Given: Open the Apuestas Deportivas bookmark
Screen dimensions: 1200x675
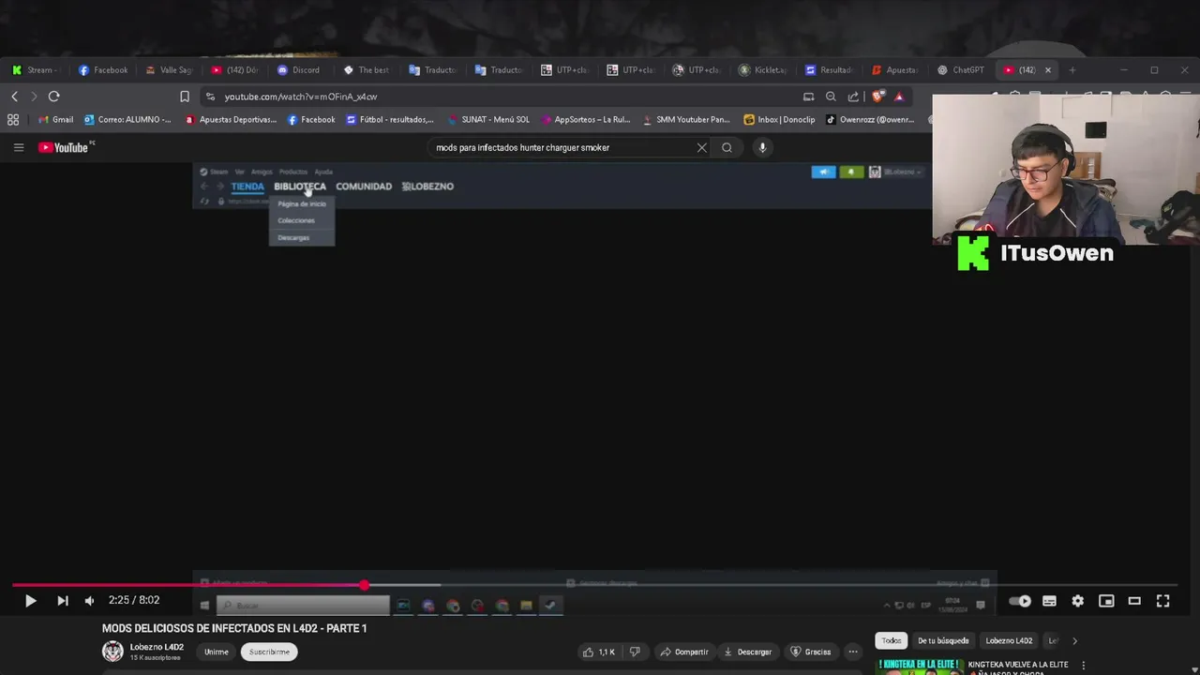Looking at the screenshot, I should [x=231, y=119].
